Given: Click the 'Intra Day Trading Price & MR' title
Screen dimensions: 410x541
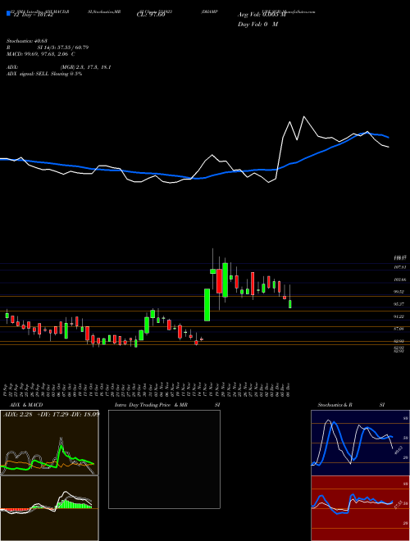Looking at the screenshot, I should [151, 405].
